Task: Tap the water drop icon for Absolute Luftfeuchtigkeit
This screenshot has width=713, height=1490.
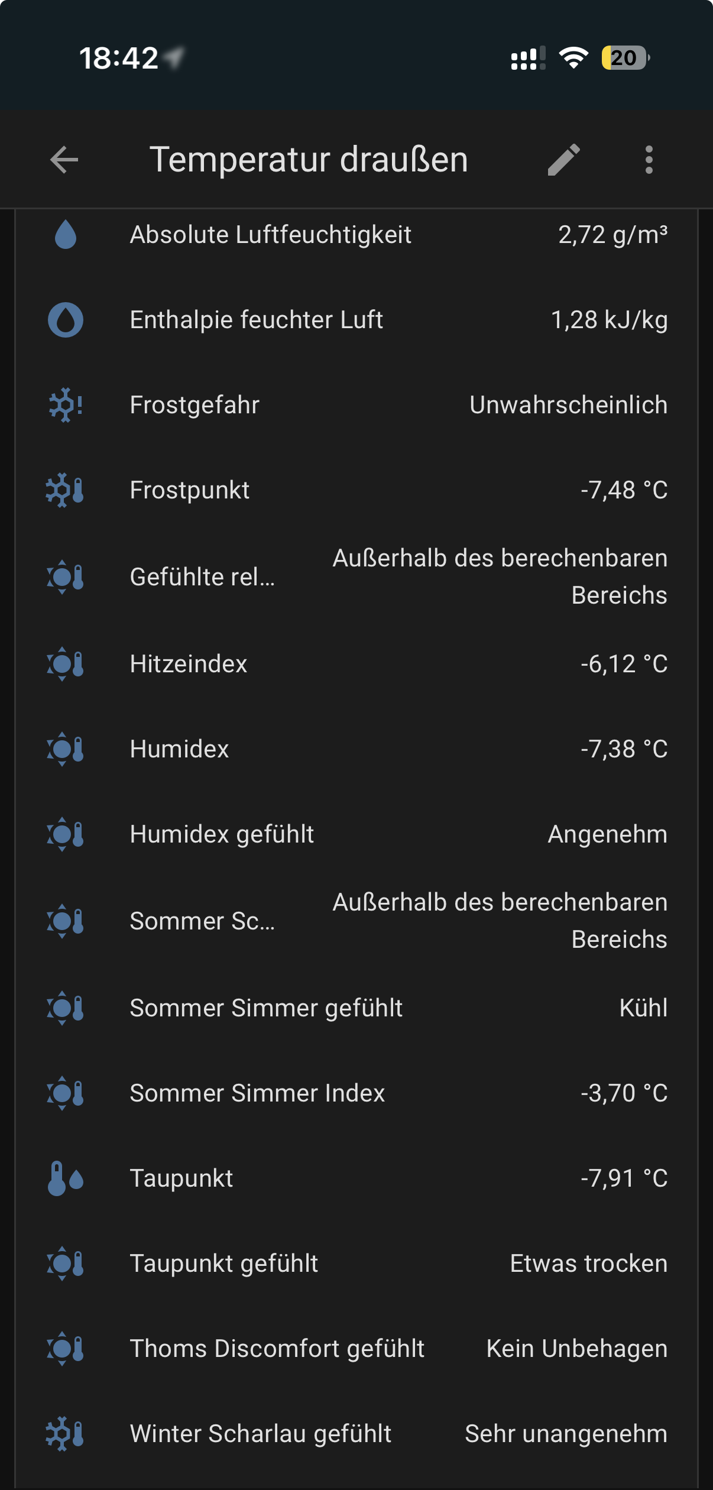Action: tap(65, 235)
